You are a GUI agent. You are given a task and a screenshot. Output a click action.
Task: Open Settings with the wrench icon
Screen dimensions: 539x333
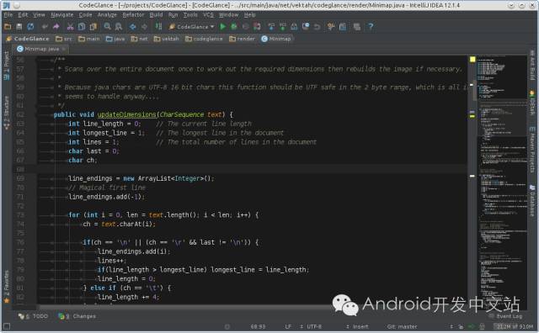pyautogui.click(x=331, y=26)
